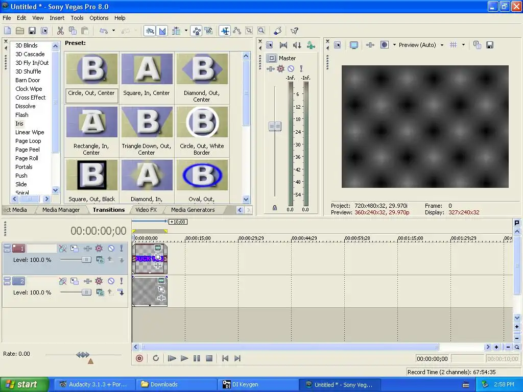Select the Dissolve transition in list
This screenshot has width=523, height=392.
pos(26,106)
